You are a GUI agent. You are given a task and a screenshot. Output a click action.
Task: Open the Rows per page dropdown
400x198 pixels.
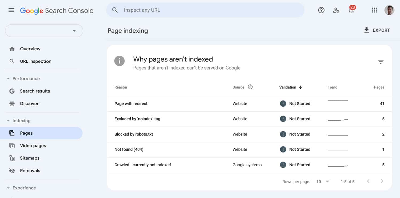322,181
